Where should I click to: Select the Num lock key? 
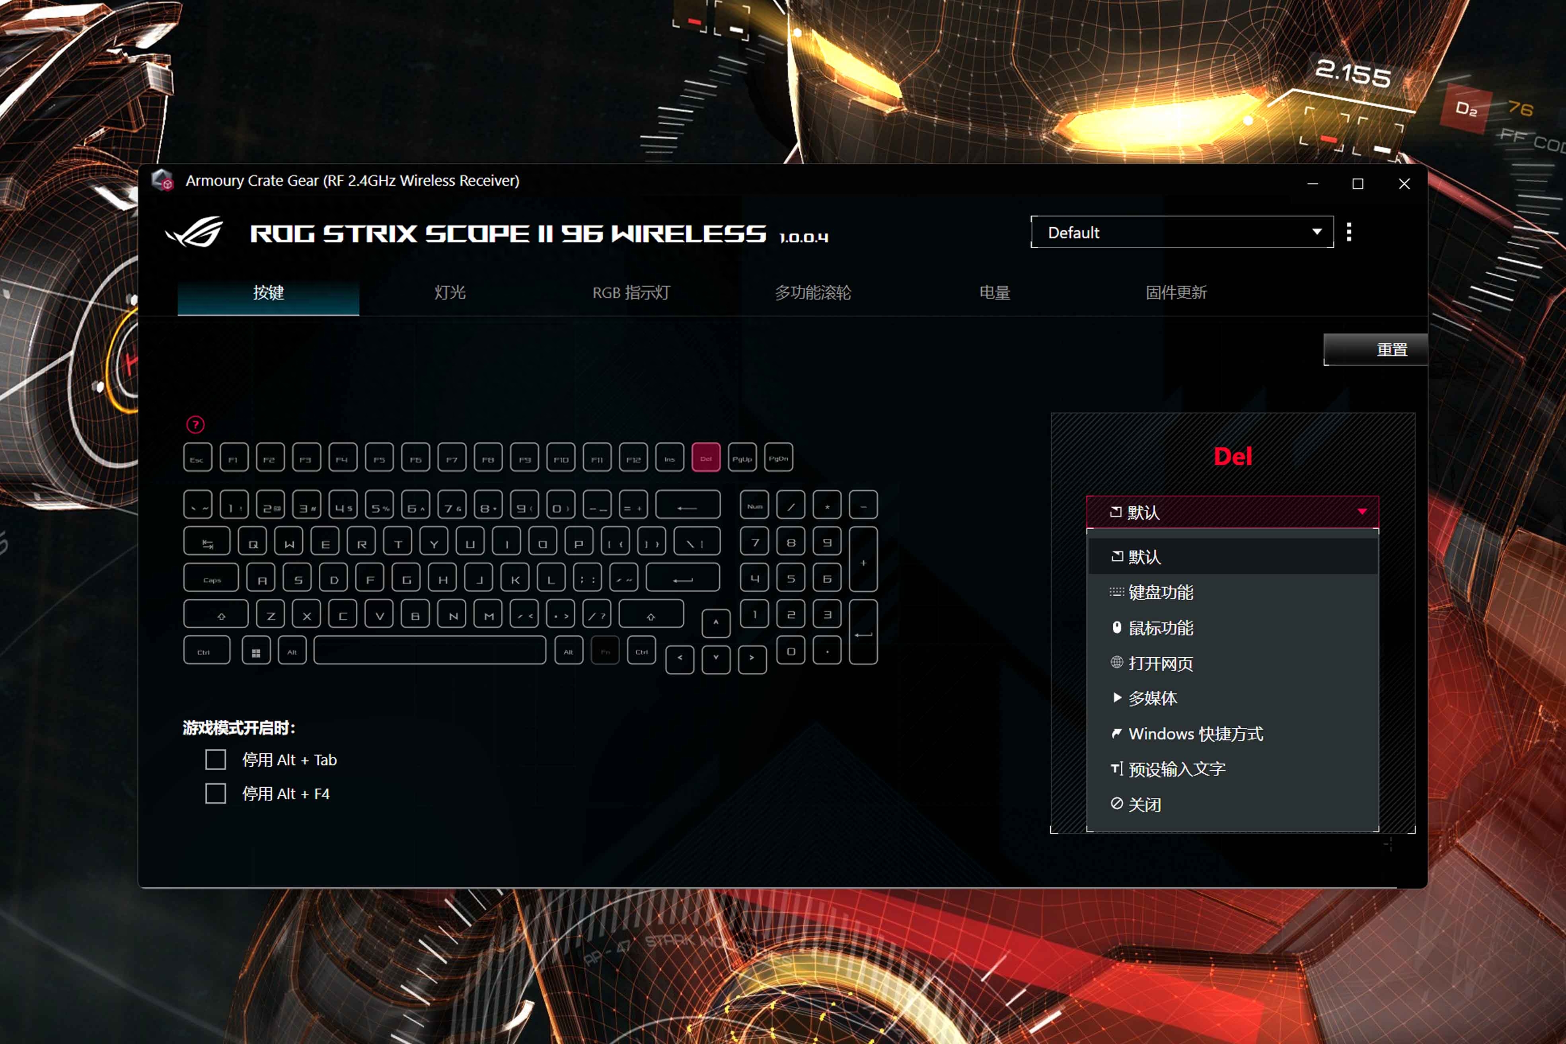click(x=754, y=505)
